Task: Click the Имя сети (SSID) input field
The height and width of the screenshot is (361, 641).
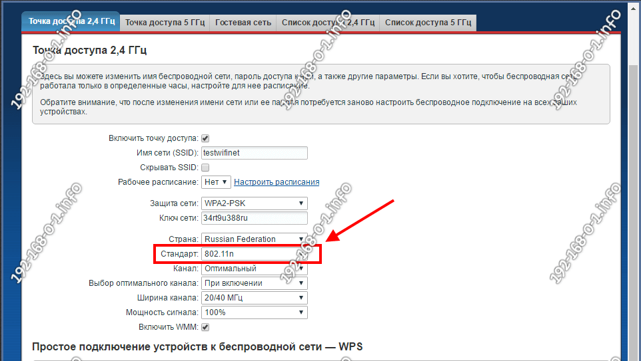Action: pyautogui.click(x=255, y=153)
